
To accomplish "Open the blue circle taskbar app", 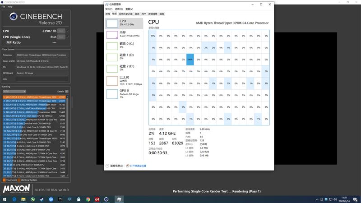I will (51, 199).
